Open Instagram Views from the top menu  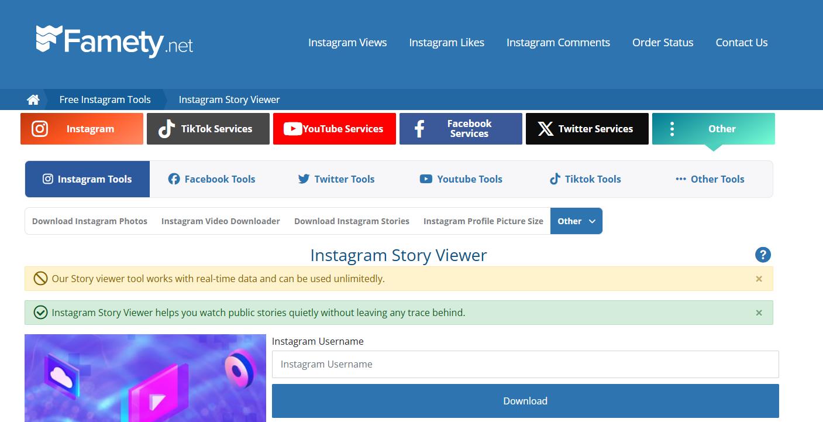click(347, 42)
